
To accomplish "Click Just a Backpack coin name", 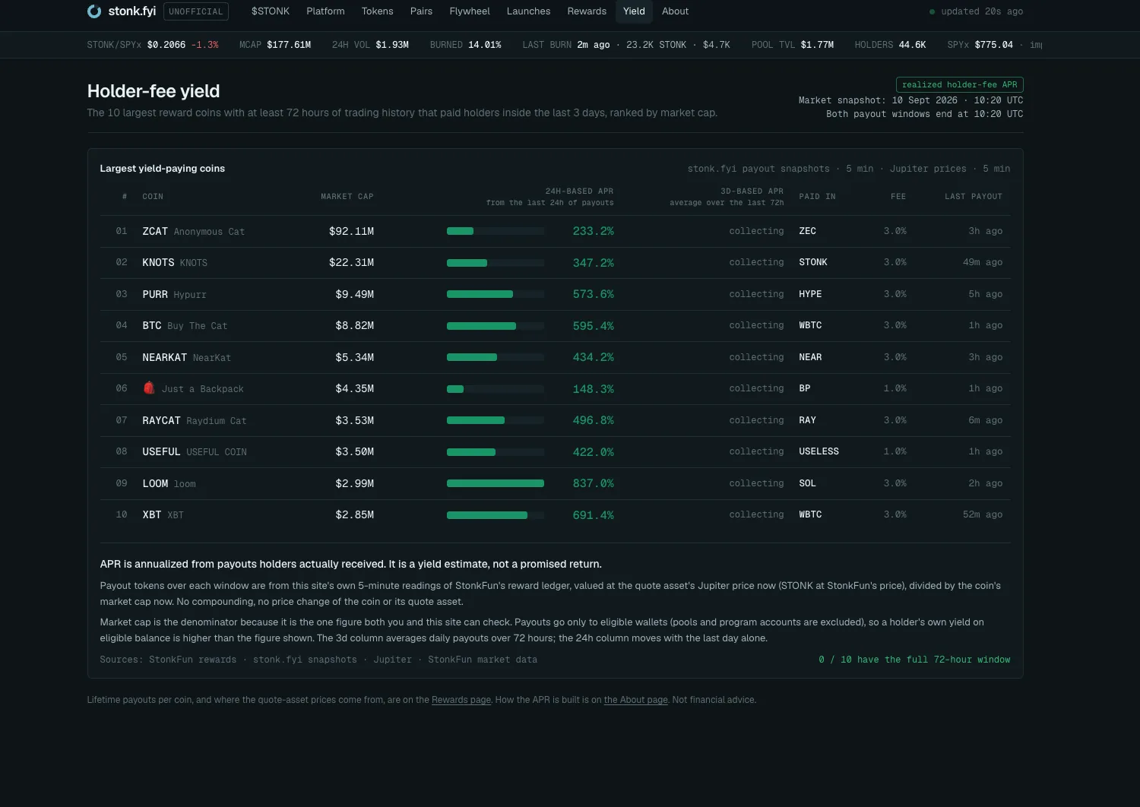I will (202, 388).
